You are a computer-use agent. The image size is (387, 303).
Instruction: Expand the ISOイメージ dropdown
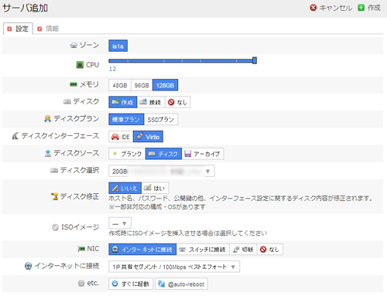pos(120,223)
